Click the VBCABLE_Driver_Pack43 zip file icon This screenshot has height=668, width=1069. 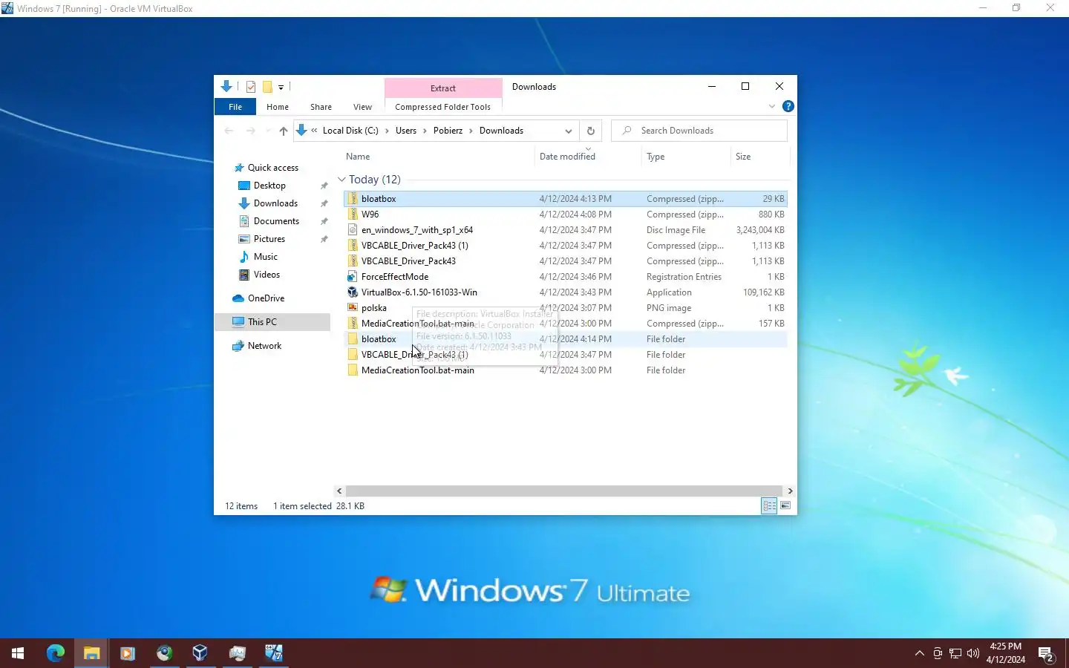(353, 261)
